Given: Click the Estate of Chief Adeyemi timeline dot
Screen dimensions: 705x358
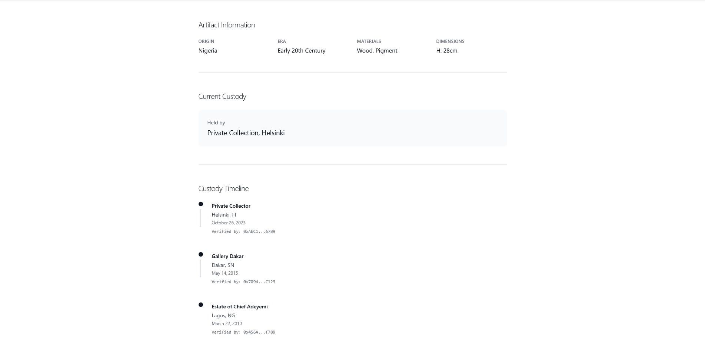Looking at the screenshot, I should 201,305.
